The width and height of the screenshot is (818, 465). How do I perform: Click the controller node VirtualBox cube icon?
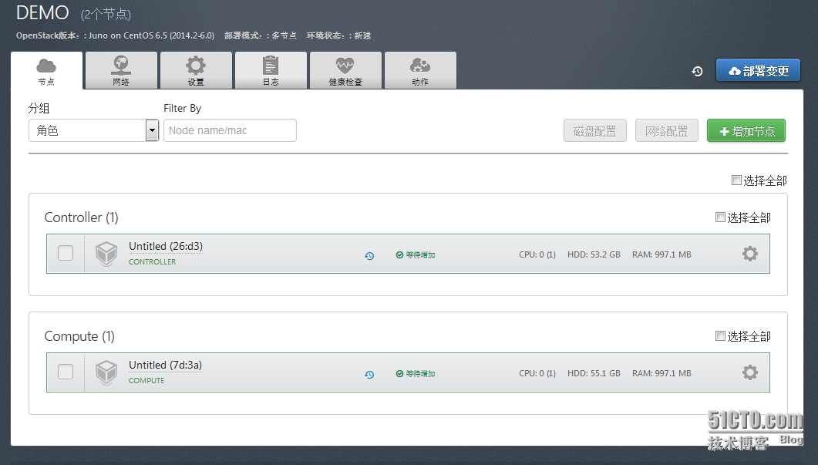(x=106, y=254)
